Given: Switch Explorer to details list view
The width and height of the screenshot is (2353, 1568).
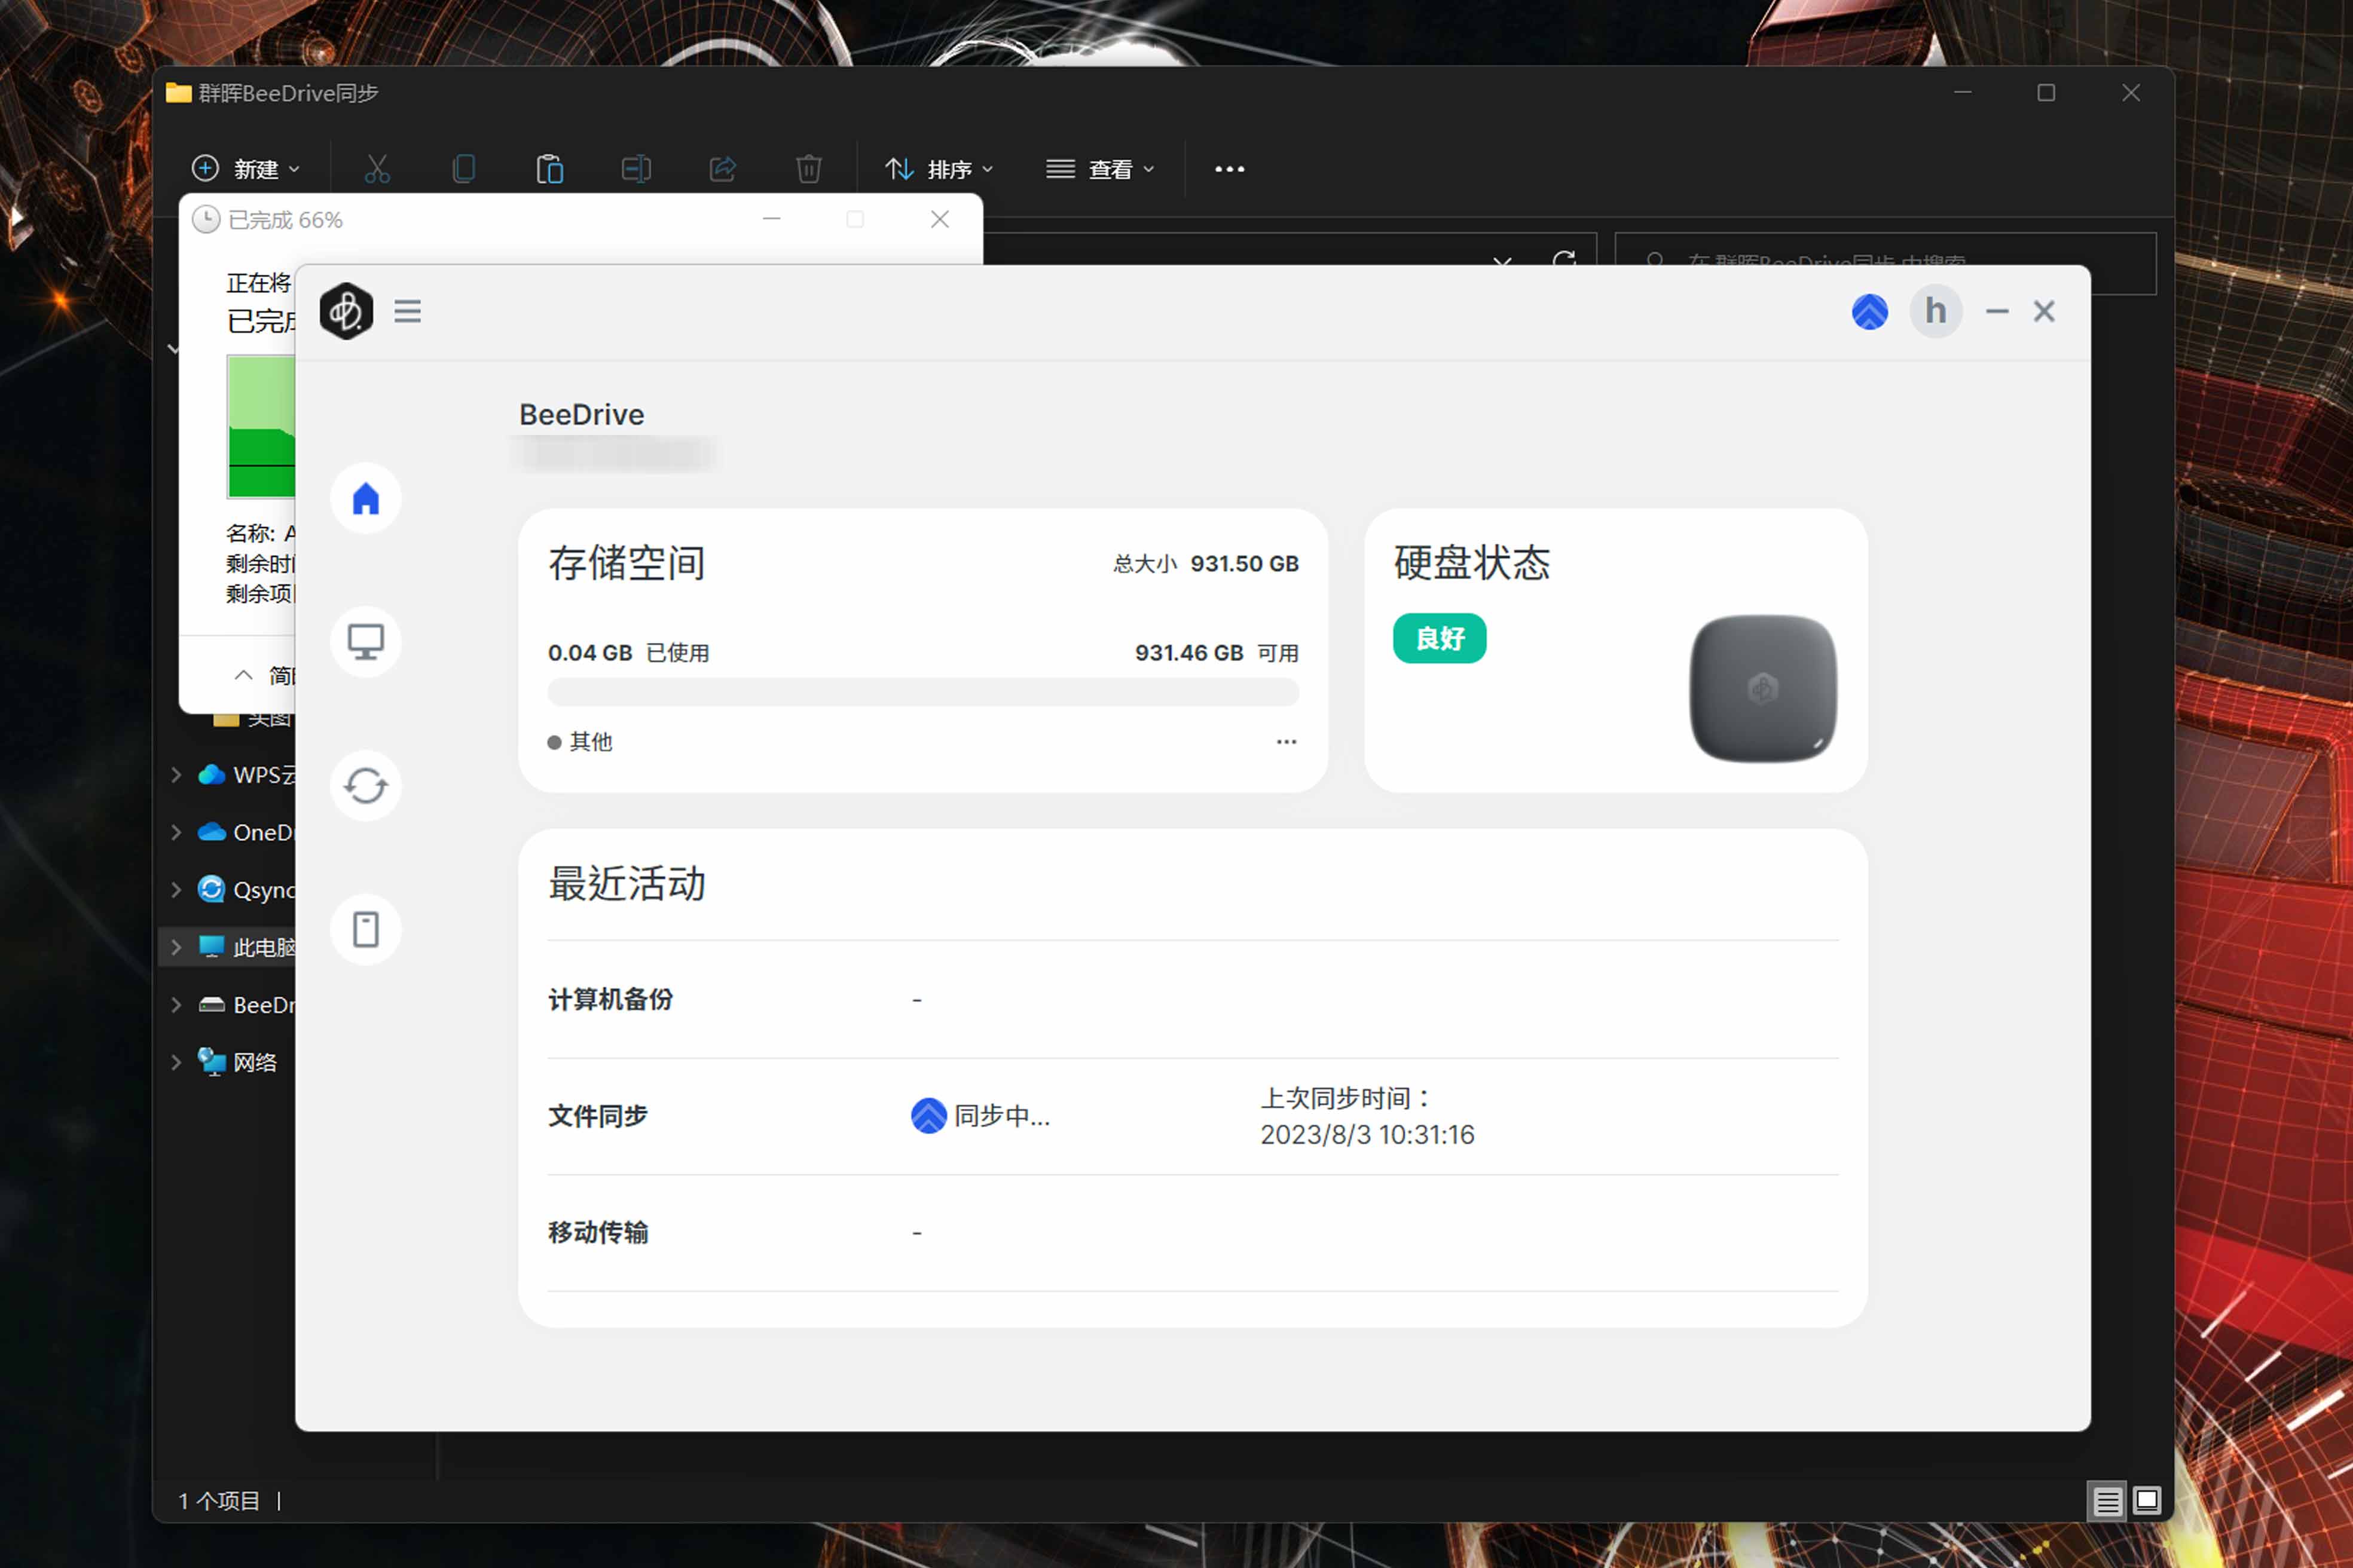Looking at the screenshot, I should pyautogui.click(x=2107, y=1501).
